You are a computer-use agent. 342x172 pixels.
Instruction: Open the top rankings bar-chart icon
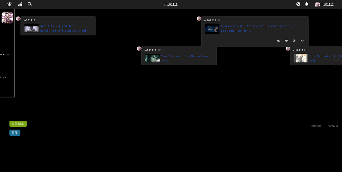[x=20, y=4]
